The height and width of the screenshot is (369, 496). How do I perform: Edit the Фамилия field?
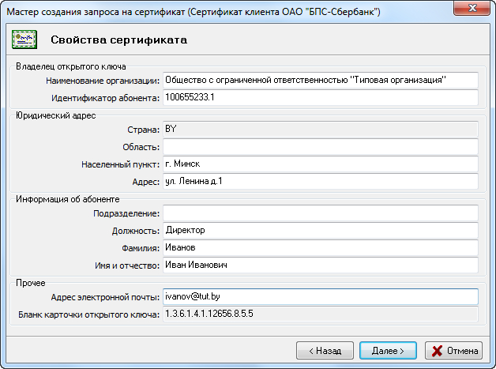point(320,248)
